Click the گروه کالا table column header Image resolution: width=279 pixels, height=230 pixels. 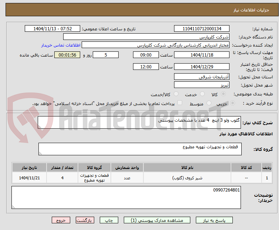click(94, 168)
